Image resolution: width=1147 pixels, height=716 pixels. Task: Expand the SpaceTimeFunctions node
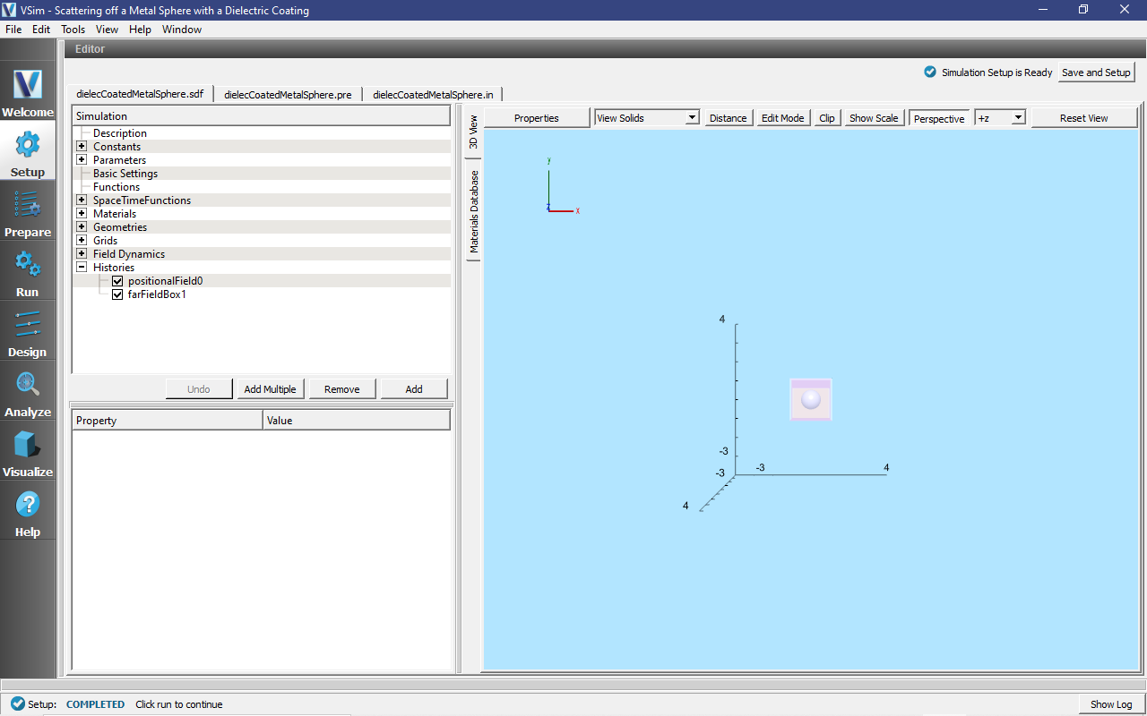[82, 200]
